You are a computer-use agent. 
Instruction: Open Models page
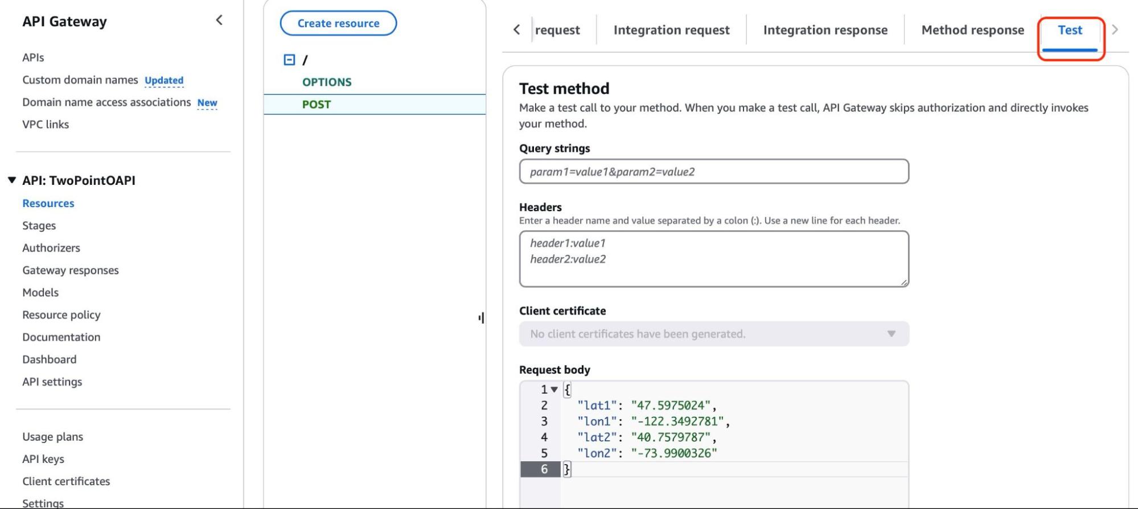40,292
